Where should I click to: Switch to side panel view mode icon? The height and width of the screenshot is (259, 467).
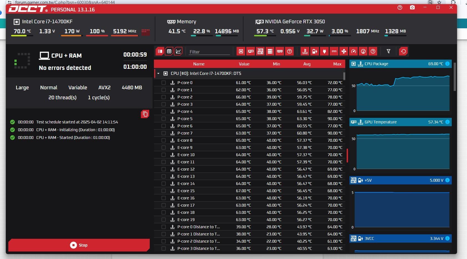160,51
